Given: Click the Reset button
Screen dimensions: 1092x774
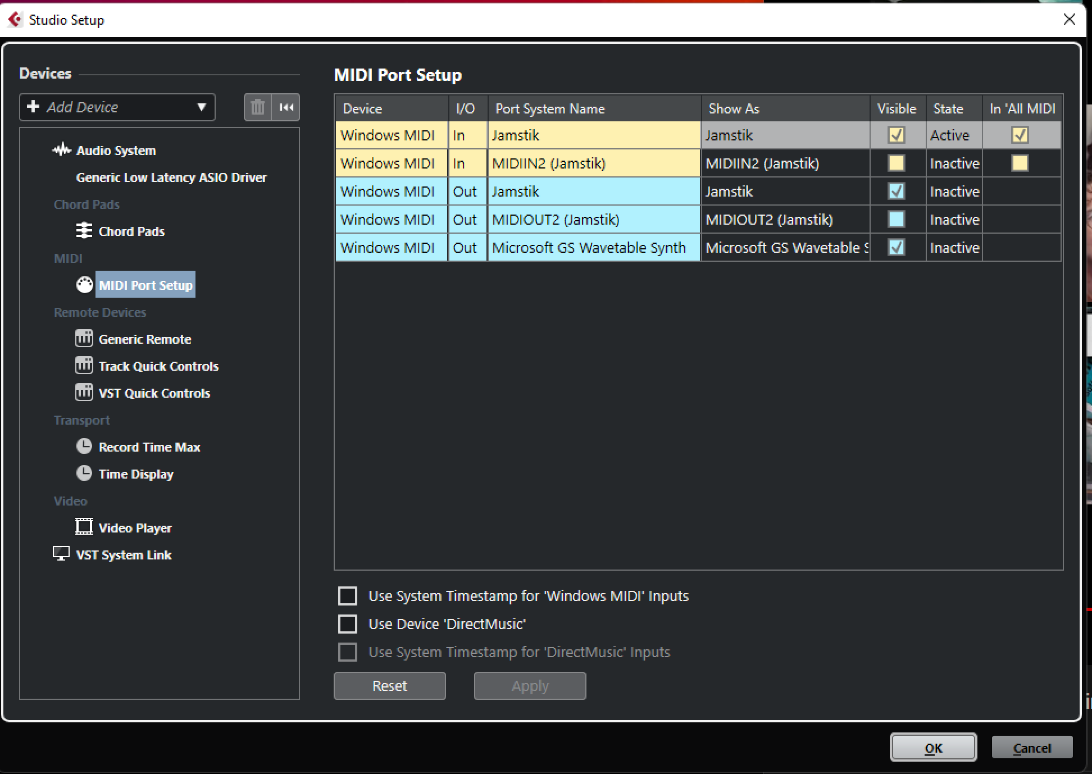Looking at the screenshot, I should pyautogui.click(x=390, y=686).
